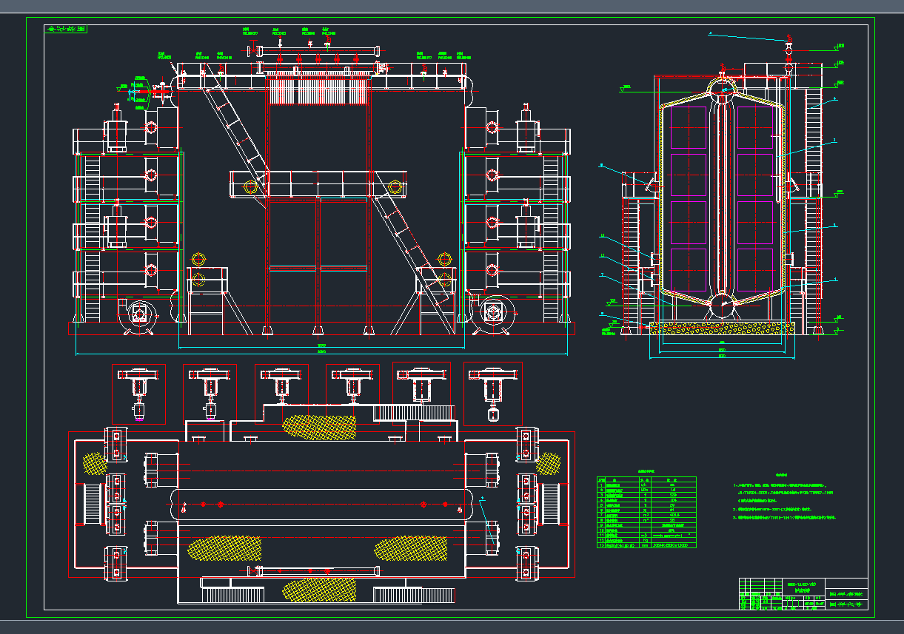This screenshot has width=904, height=634.
Task: Click yellow hatch on left side of plan view
Action: 94,463
